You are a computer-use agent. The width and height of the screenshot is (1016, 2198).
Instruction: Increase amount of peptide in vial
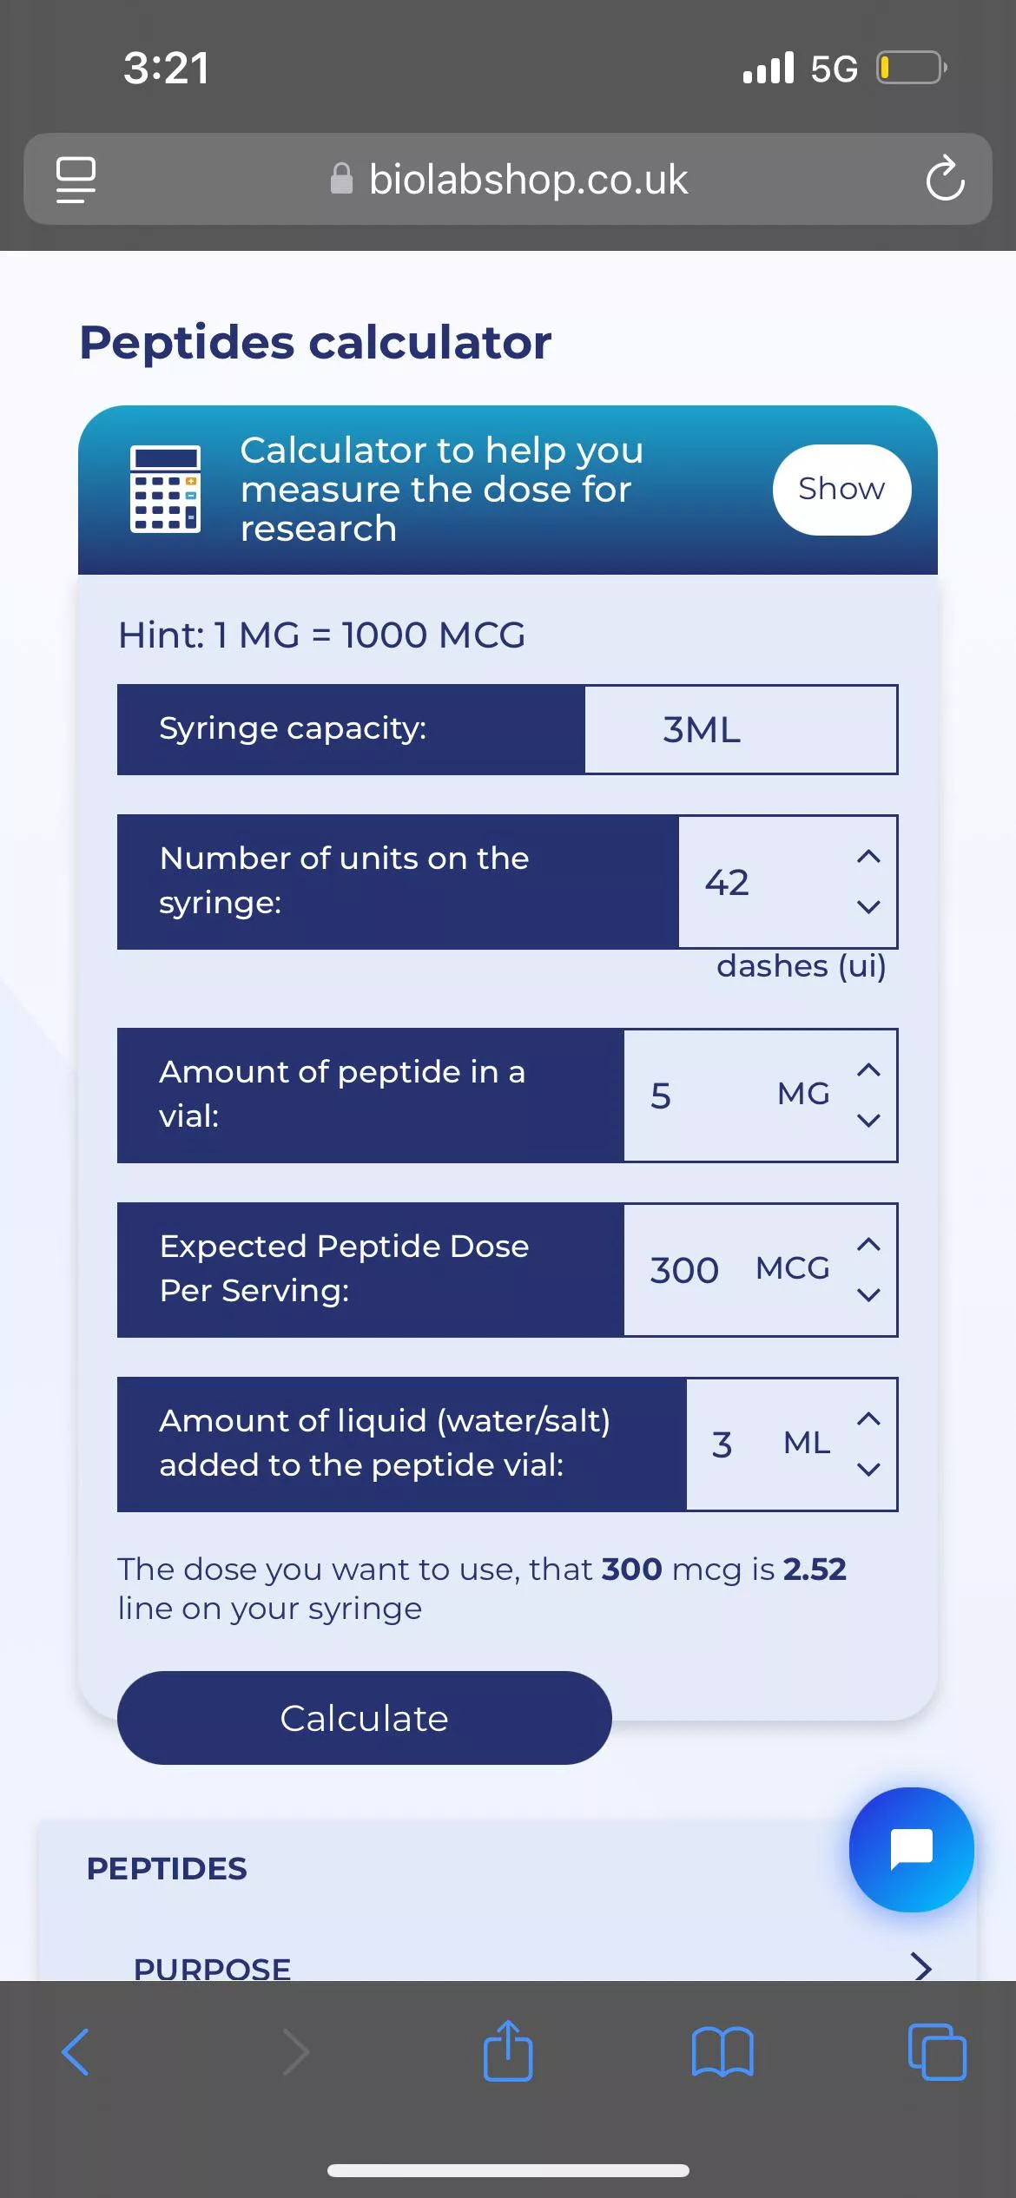(868, 1070)
